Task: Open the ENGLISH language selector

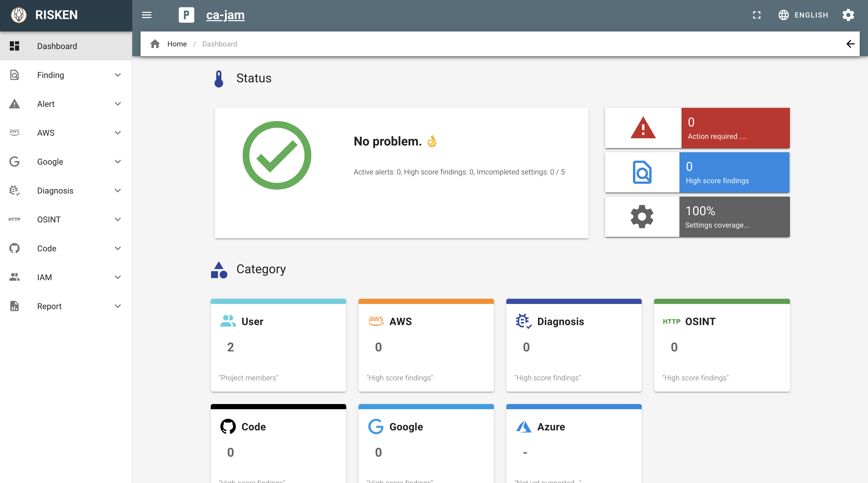Action: coord(803,15)
